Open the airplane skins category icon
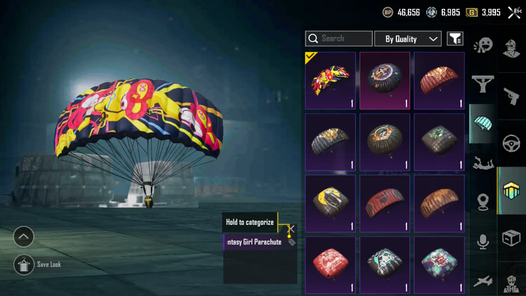The height and width of the screenshot is (296, 526). coord(483,281)
